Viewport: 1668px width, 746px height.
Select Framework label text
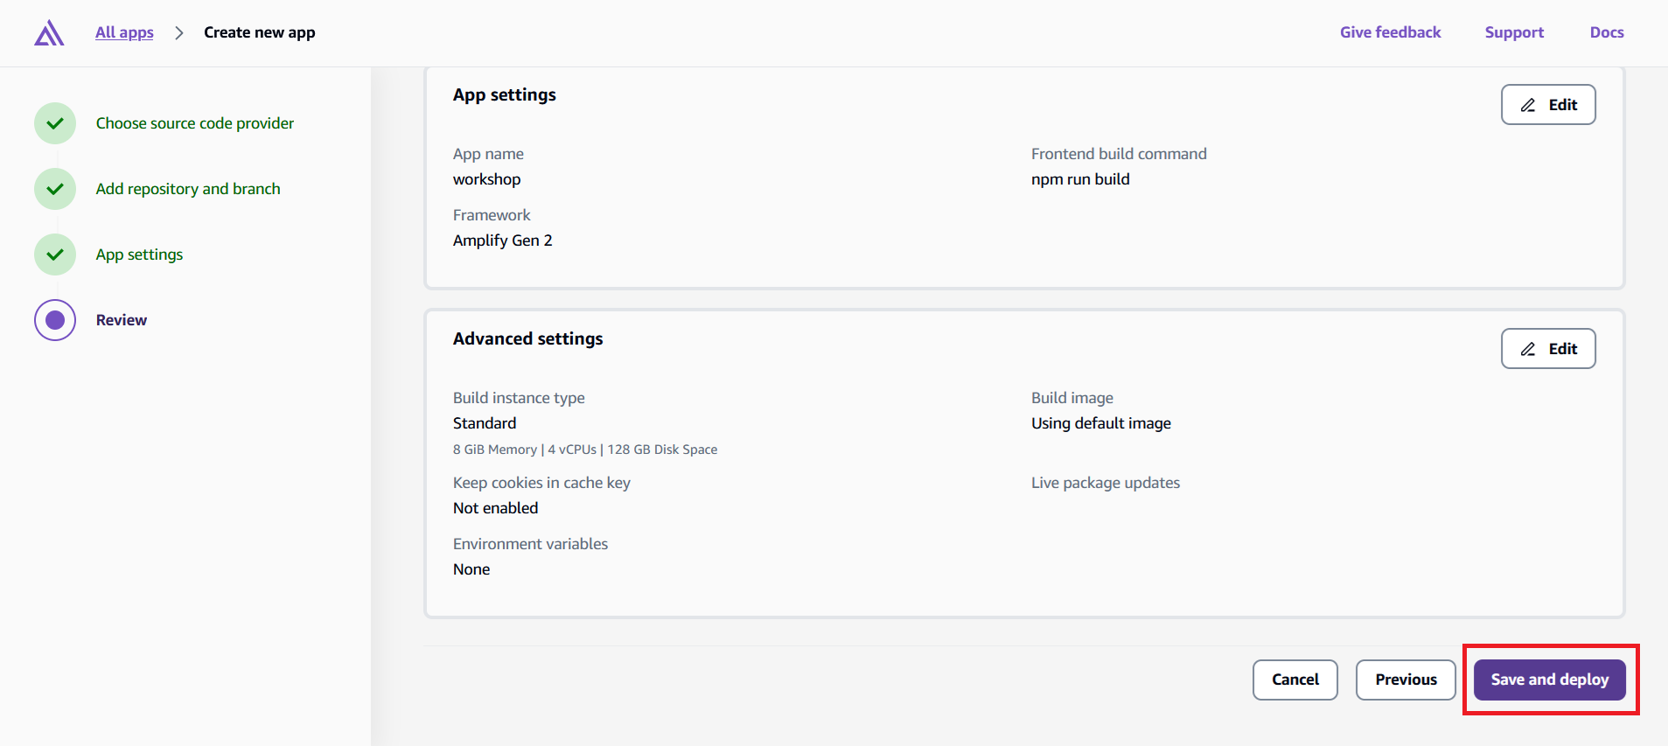[492, 215]
